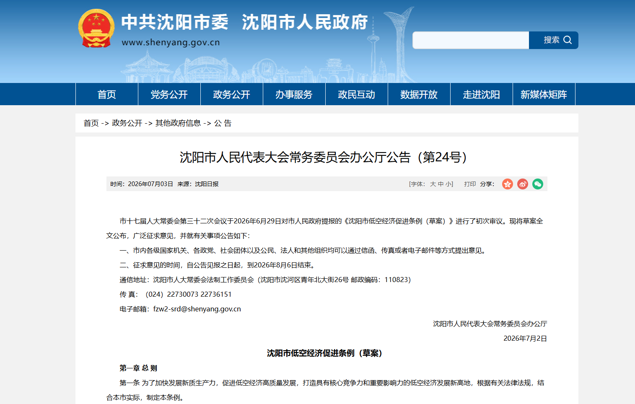This screenshot has width=635, height=404.
Task: Click postal code 110823 address line
Action: pos(265,280)
